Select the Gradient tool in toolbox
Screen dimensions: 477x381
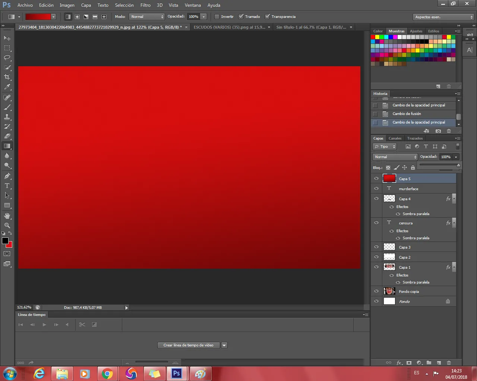(7, 146)
